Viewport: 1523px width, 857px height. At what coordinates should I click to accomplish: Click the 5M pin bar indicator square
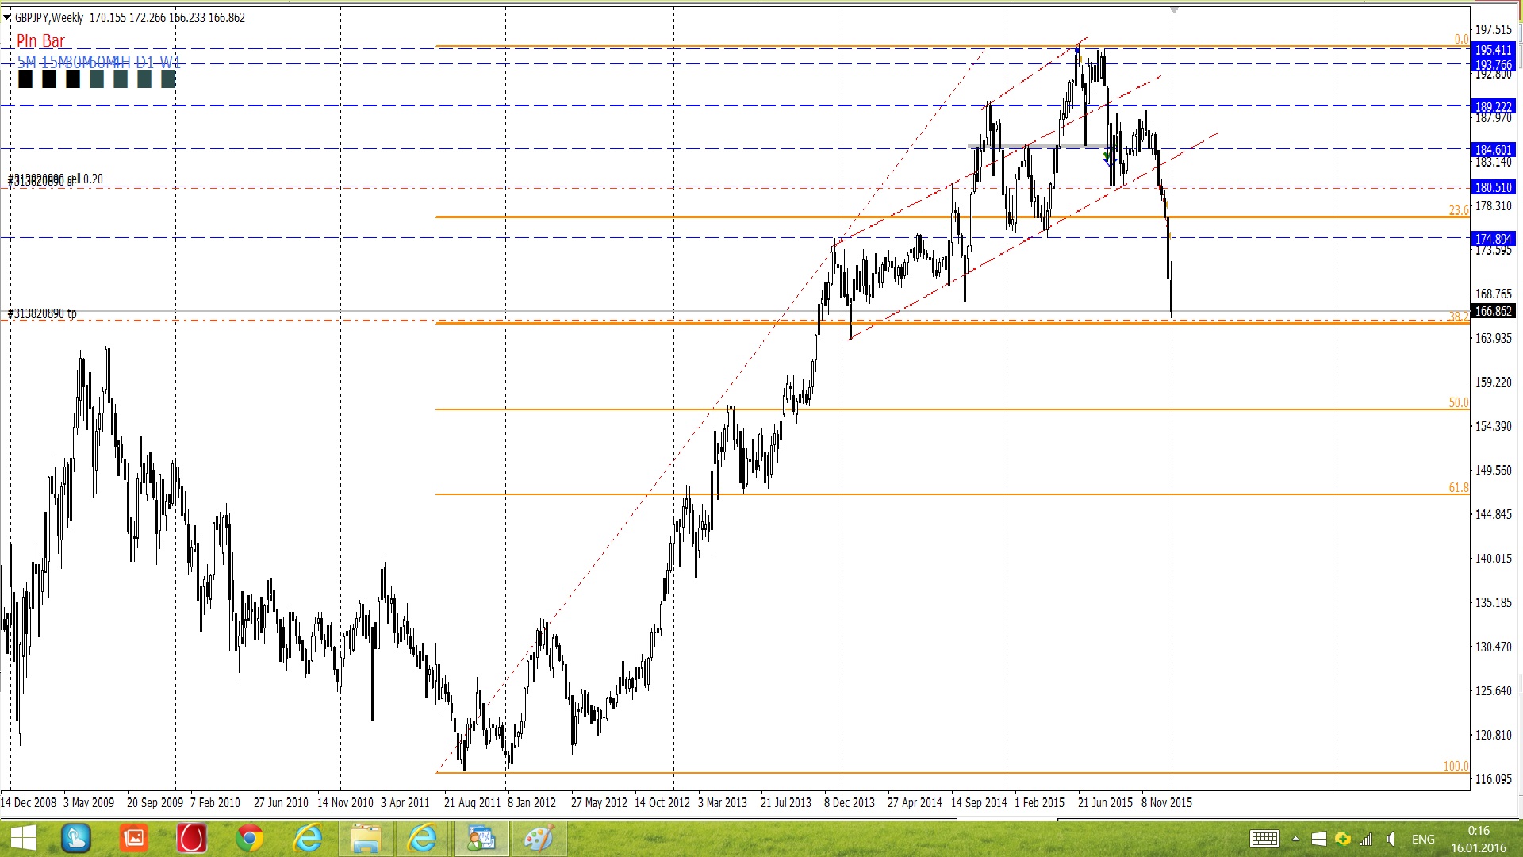[x=25, y=79]
